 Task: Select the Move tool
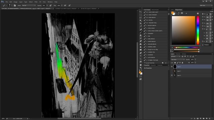click(140, 12)
